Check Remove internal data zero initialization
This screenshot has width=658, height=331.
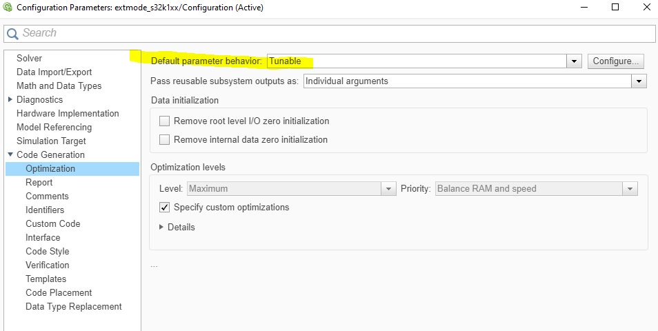tap(165, 140)
